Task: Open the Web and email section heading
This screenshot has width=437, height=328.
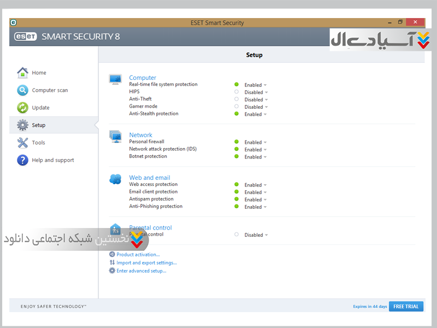Action: pyautogui.click(x=149, y=178)
